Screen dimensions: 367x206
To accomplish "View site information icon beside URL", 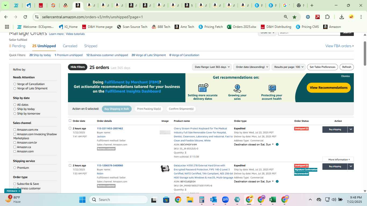I will (37, 17).
